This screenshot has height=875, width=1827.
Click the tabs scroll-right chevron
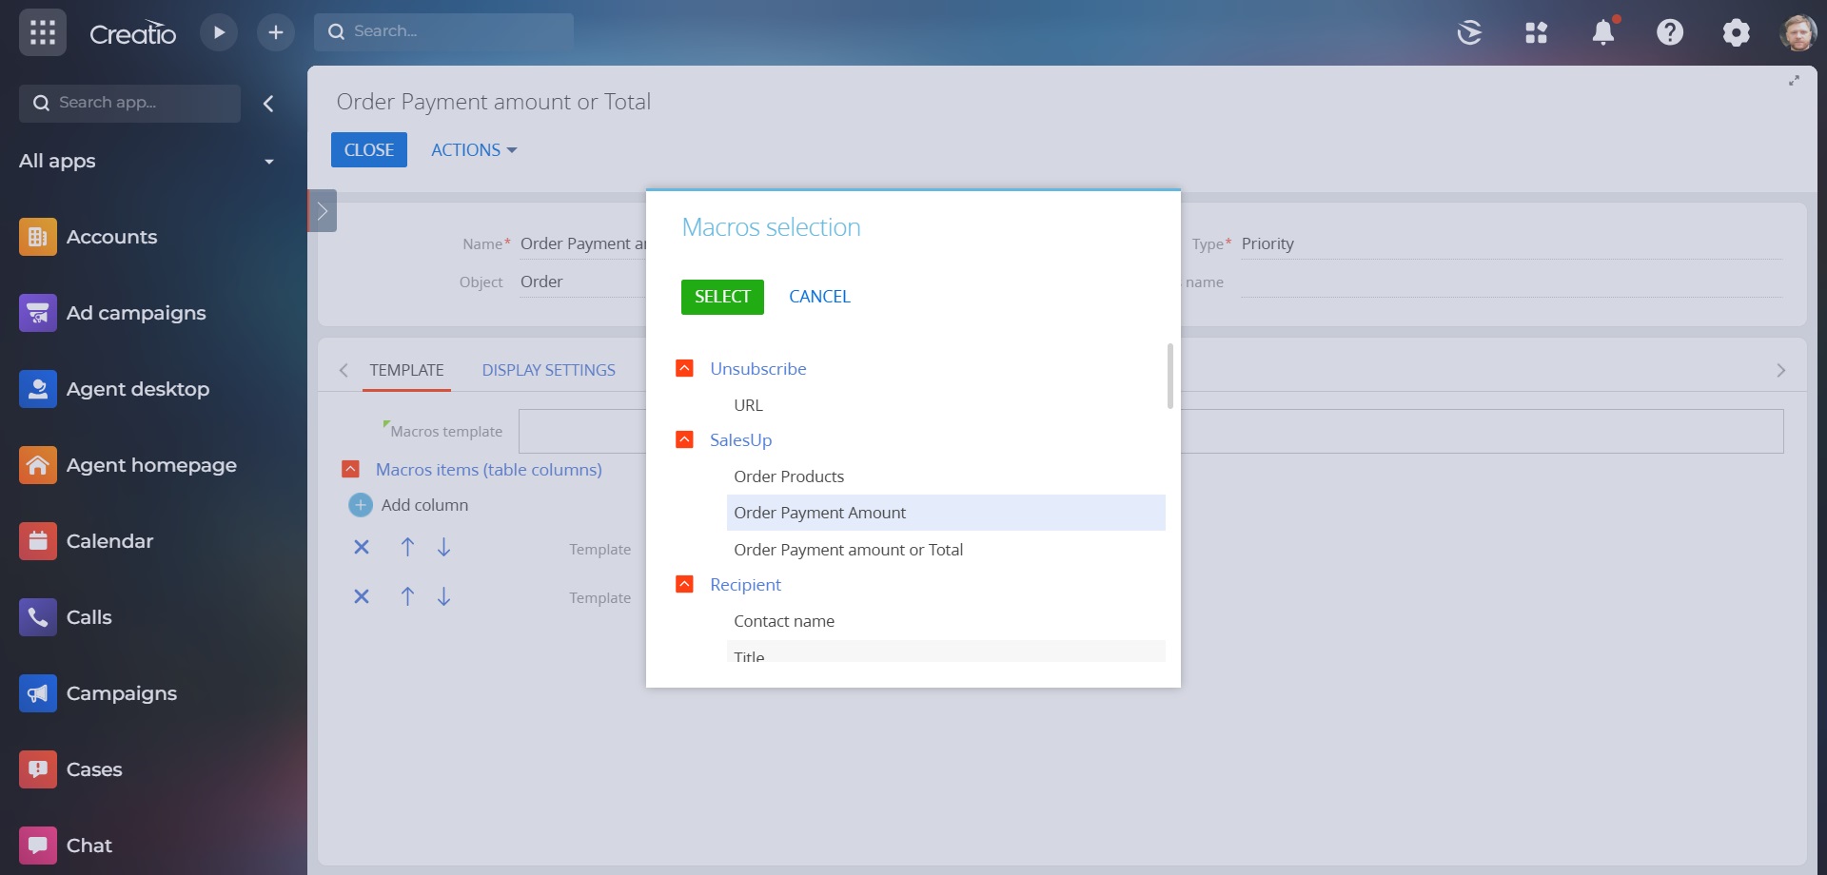pos(1780,370)
